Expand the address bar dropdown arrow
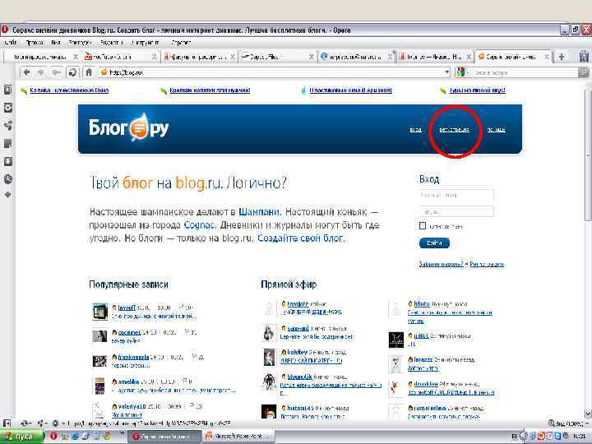 pos(447,72)
